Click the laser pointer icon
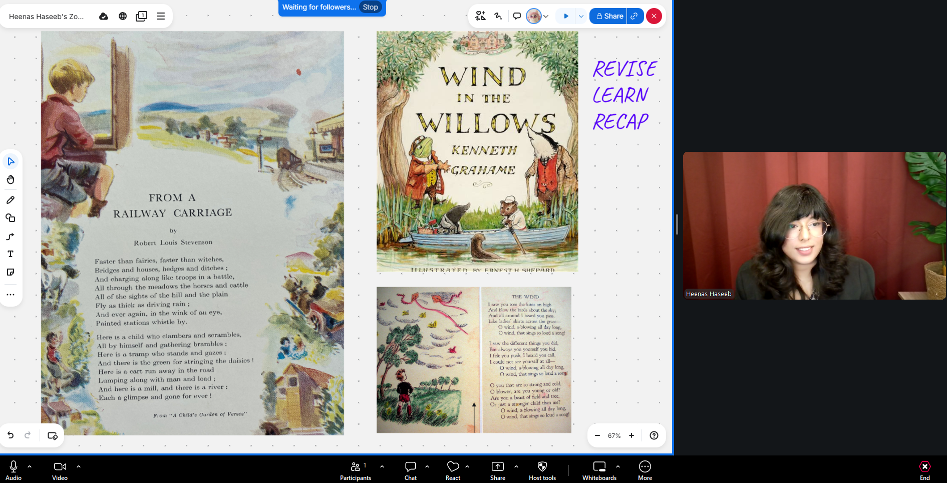Screen dimensions: 947x483 pos(498,16)
